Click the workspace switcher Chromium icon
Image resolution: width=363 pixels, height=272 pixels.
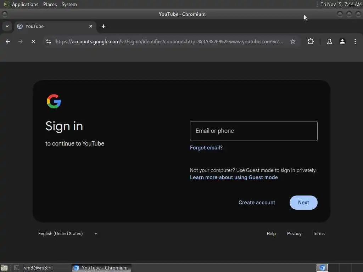(322, 268)
